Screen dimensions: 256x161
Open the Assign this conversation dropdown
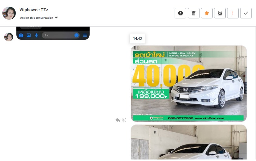pyautogui.click(x=39, y=18)
